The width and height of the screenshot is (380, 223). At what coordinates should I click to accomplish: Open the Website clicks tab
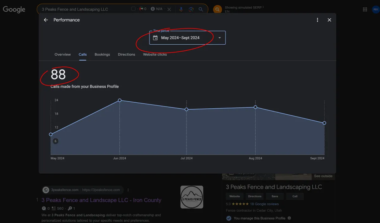[155, 54]
